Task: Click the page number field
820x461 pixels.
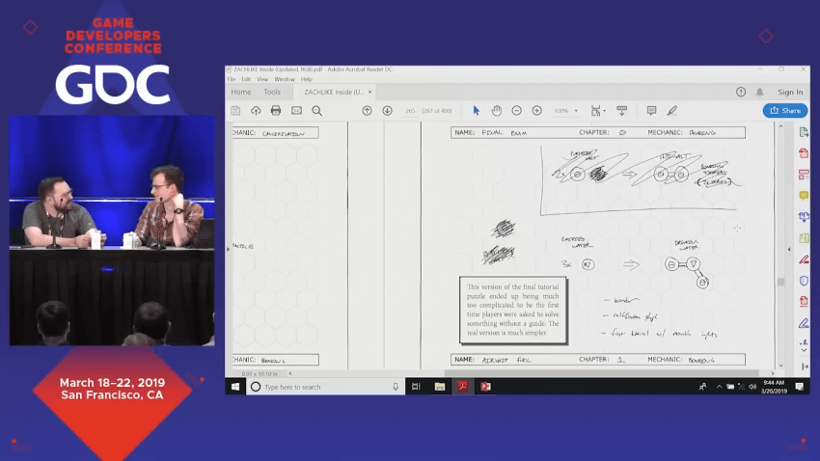Action: point(410,111)
